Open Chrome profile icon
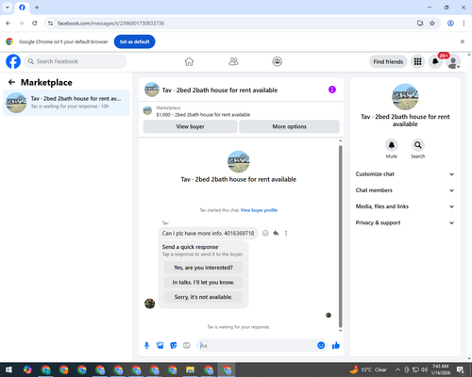This screenshot has height=377, width=472. tap(450, 24)
